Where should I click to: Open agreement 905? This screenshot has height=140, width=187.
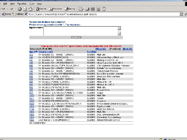click(x=31, y=90)
